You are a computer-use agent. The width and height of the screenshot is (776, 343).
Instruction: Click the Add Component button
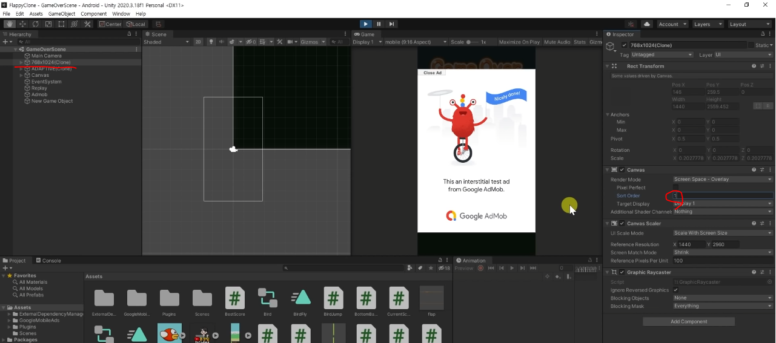point(689,322)
